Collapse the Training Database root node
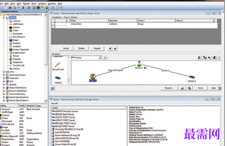The width and height of the screenshot is (227, 146). coord(1,15)
